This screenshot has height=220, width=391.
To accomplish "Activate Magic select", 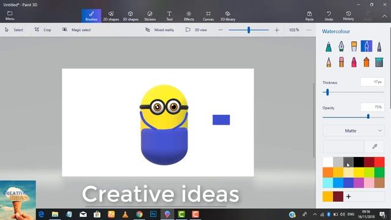I will pyautogui.click(x=76, y=30).
